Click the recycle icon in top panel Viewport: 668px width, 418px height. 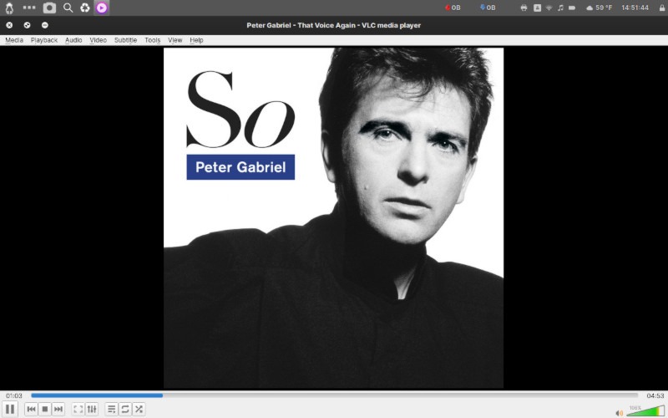(x=85, y=8)
